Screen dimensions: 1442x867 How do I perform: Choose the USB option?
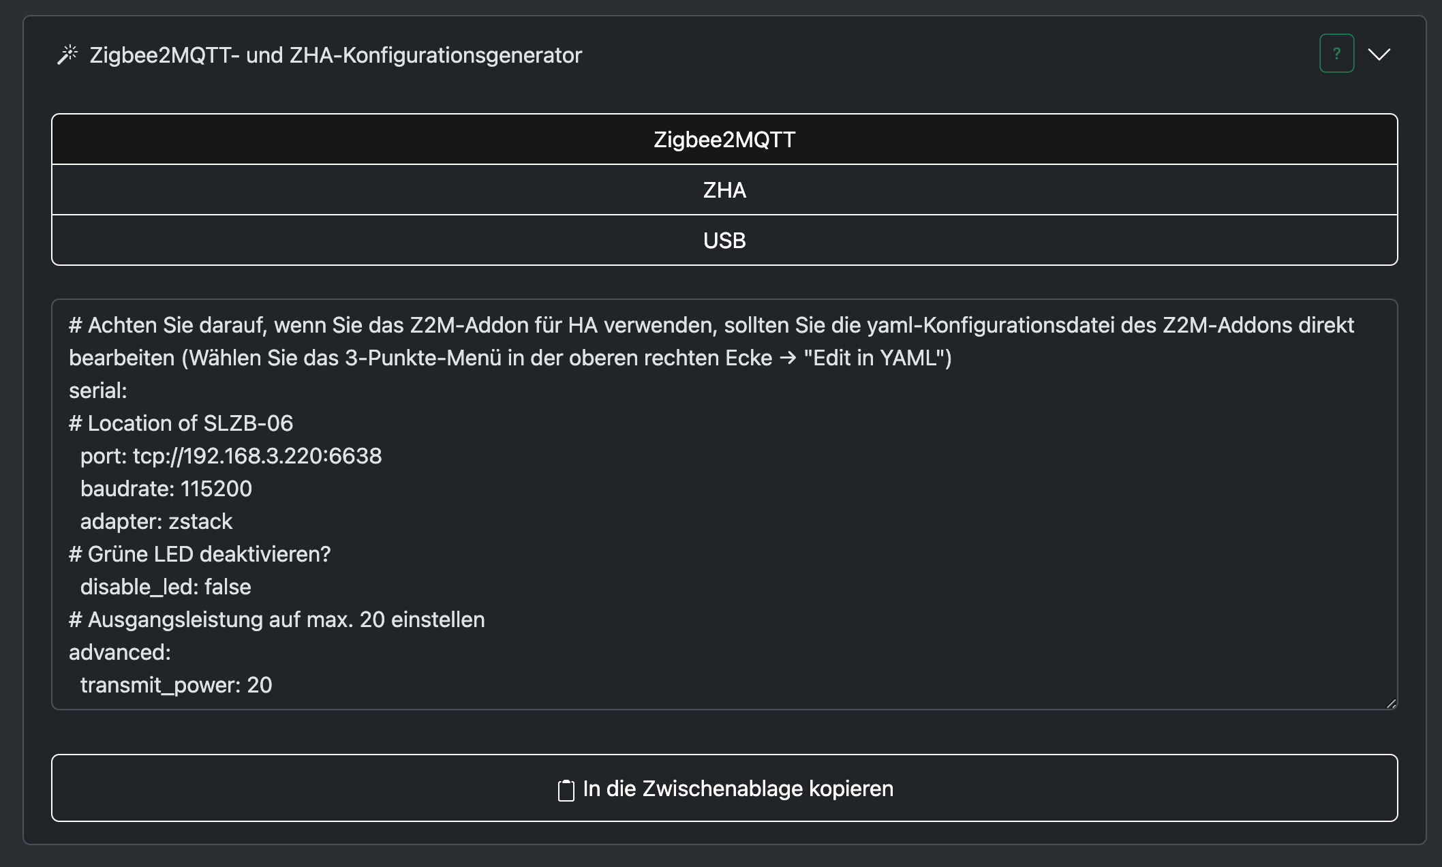(724, 241)
